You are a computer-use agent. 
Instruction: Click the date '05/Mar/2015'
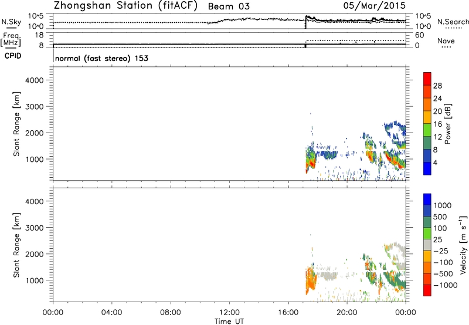click(x=375, y=5)
